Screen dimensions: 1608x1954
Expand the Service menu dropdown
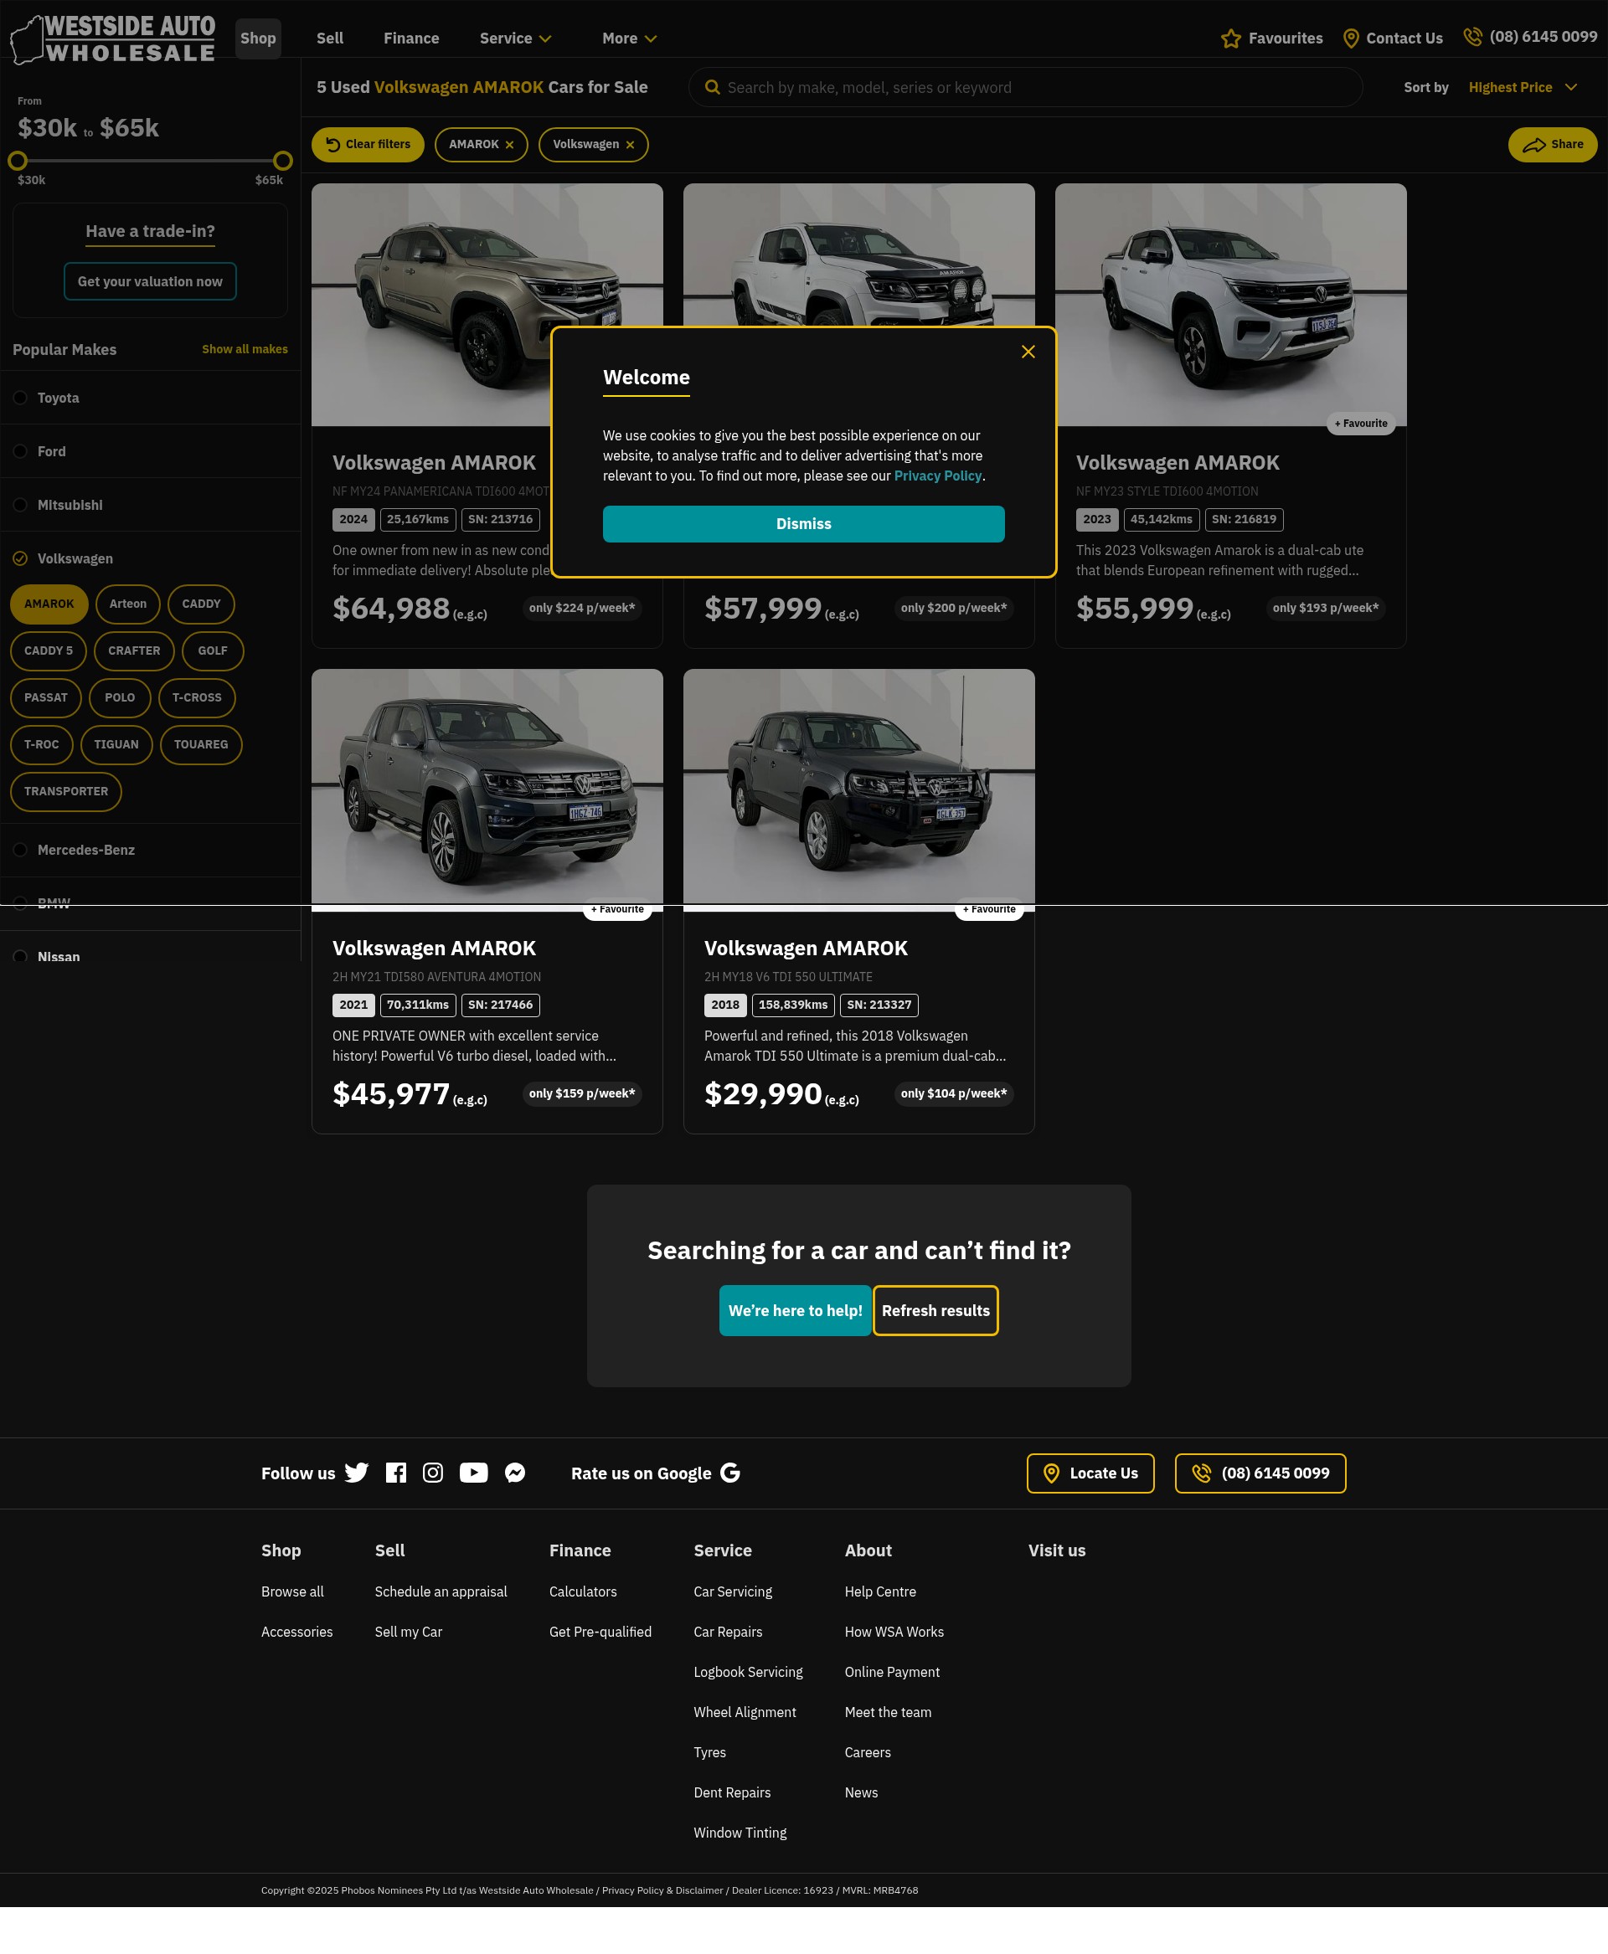pyautogui.click(x=516, y=38)
